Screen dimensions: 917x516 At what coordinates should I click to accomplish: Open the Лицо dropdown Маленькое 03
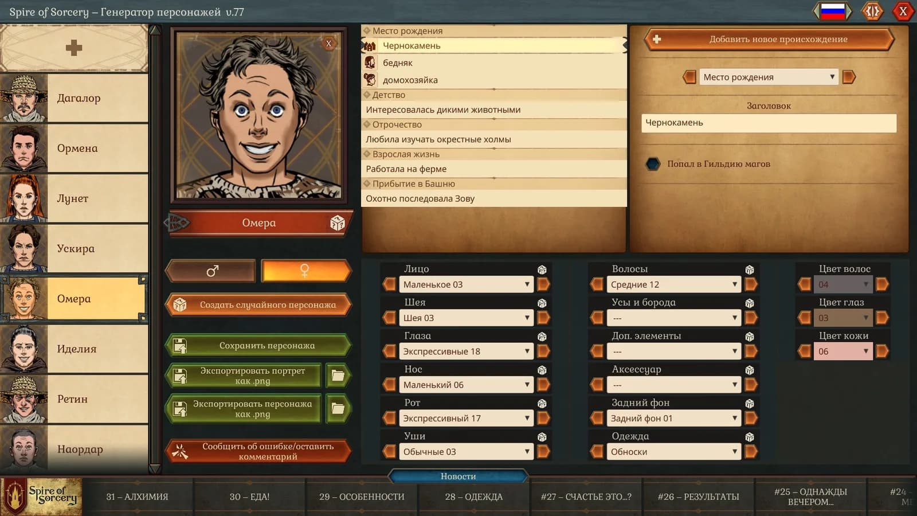[466, 284]
